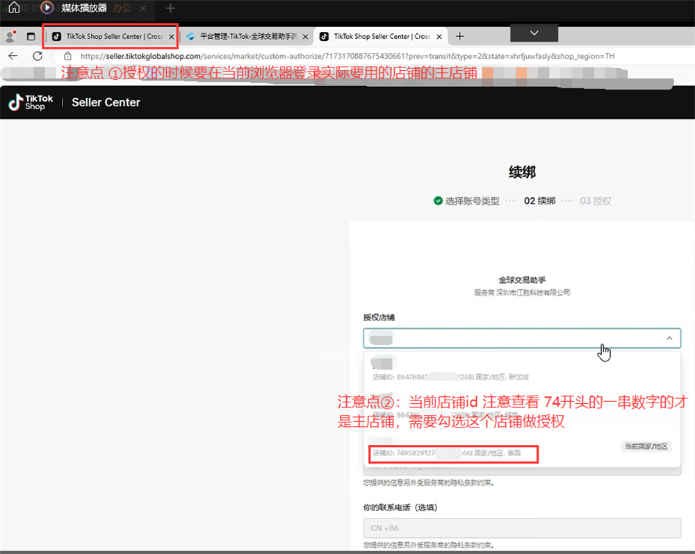Click the site lock icon in address bar
Viewport: 695px width, 554px height.
tap(67, 56)
